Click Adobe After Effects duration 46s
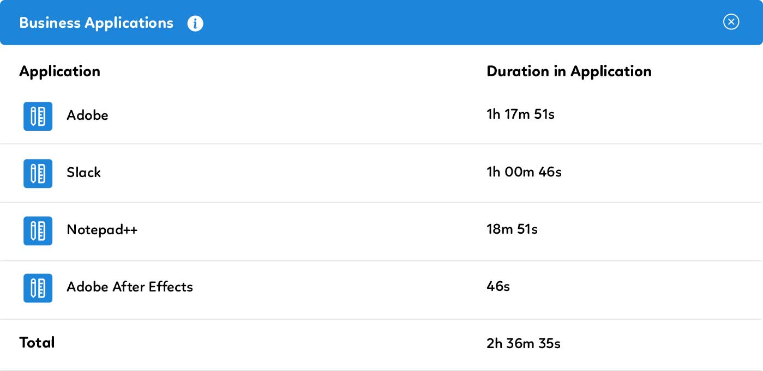The width and height of the screenshot is (763, 371). [498, 287]
